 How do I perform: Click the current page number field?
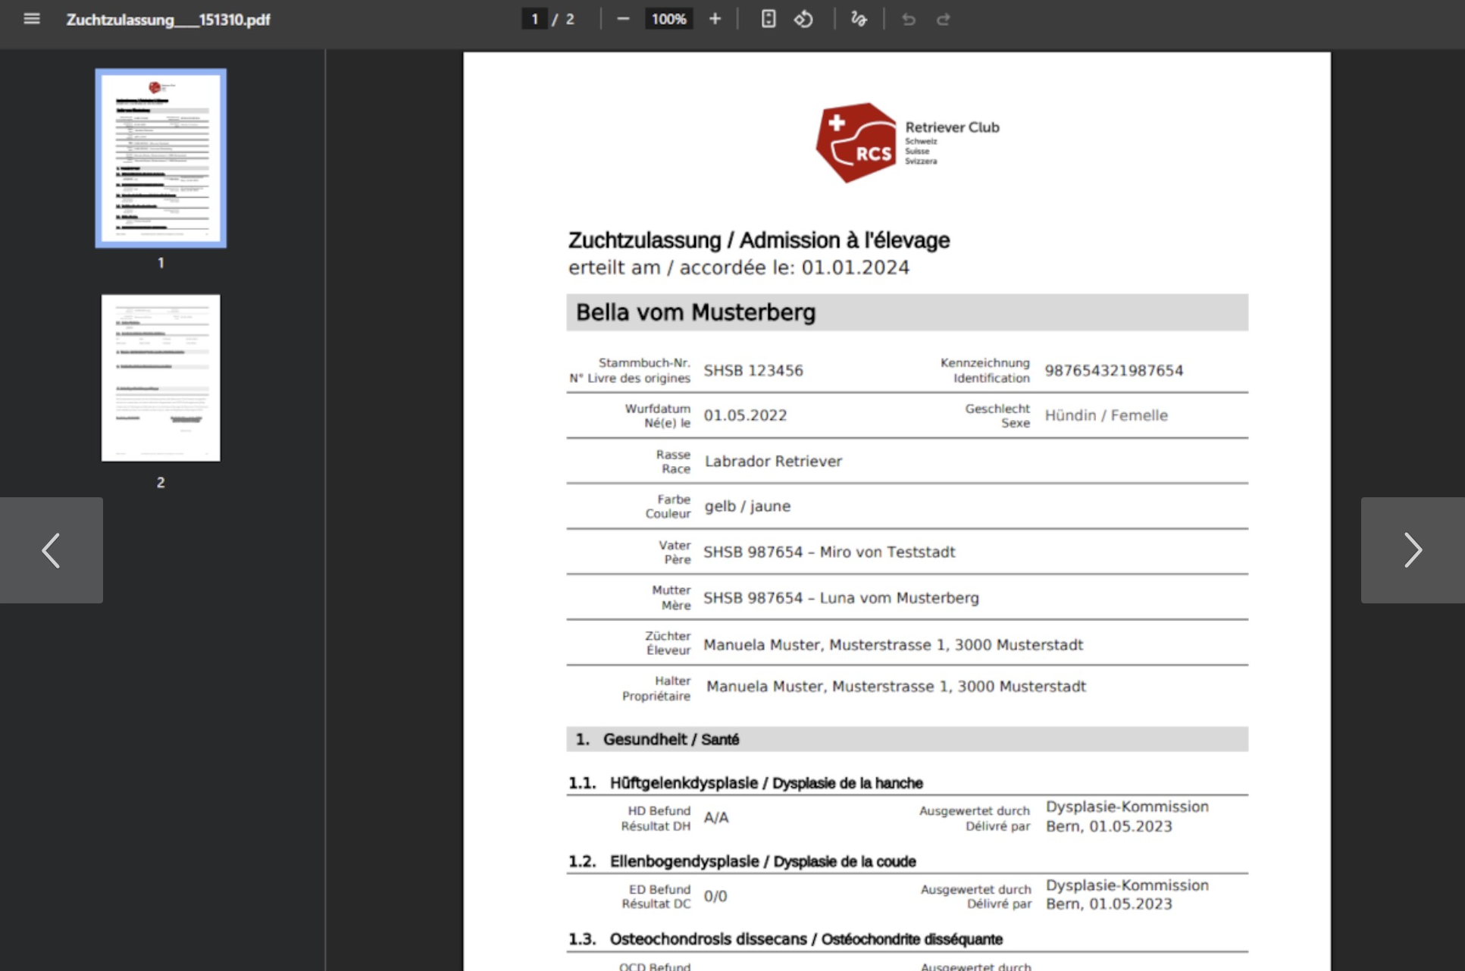[534, 19]
